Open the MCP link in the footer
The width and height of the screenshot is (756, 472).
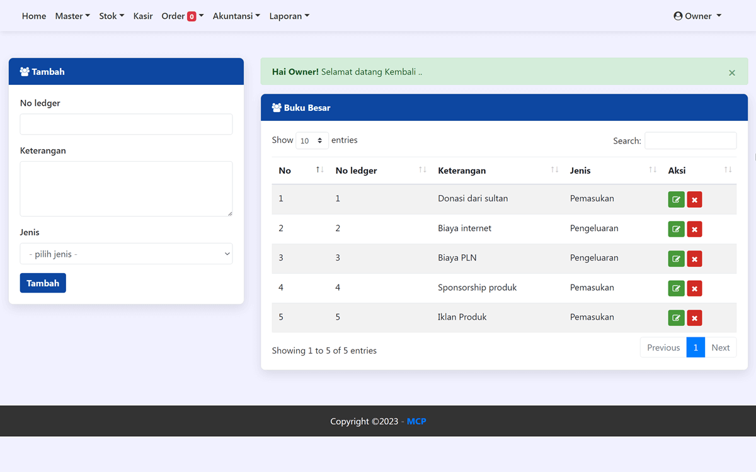click(416, 421)
